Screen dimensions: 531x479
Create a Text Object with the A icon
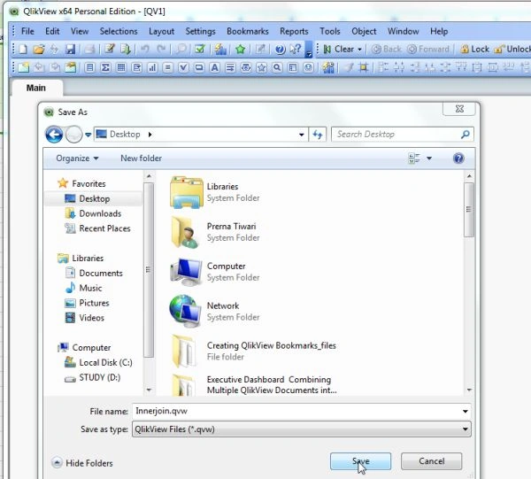[x=215, y=67]
